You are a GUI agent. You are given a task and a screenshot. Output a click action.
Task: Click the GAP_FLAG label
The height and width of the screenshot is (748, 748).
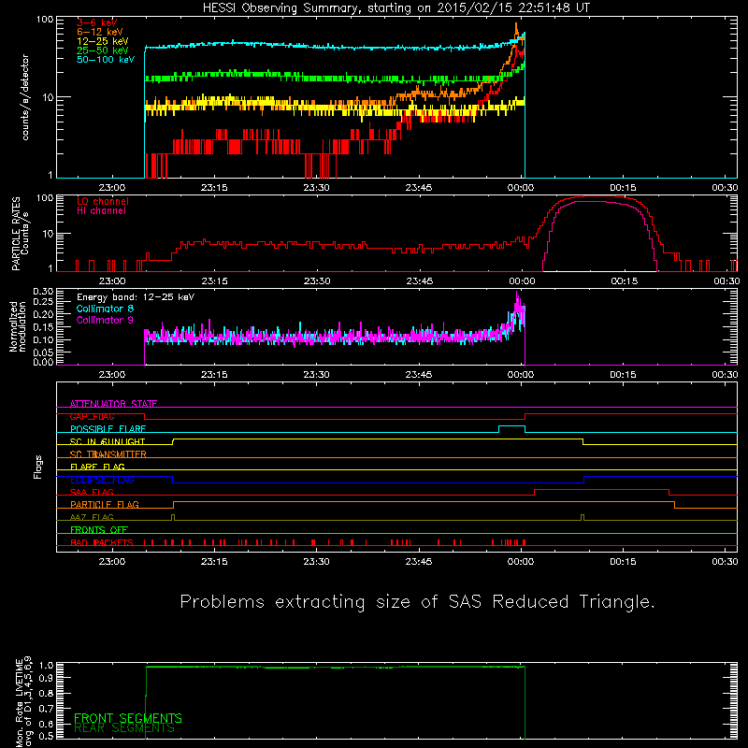click(92, 416)
